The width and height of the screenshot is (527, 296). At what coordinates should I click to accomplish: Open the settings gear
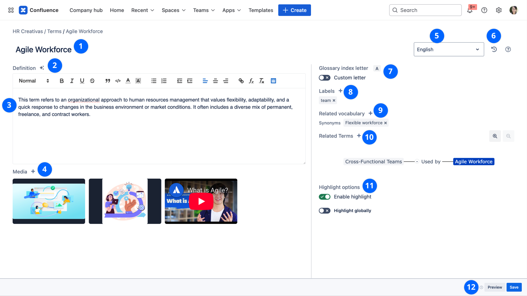[499, 10]
